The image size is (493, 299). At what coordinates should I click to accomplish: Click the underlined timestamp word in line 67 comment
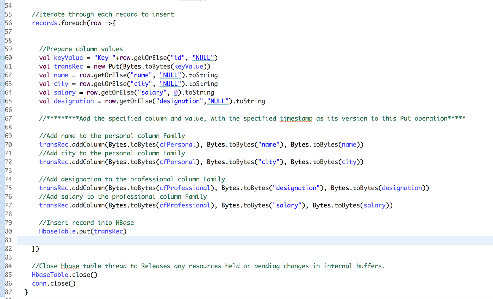point(296,118)
